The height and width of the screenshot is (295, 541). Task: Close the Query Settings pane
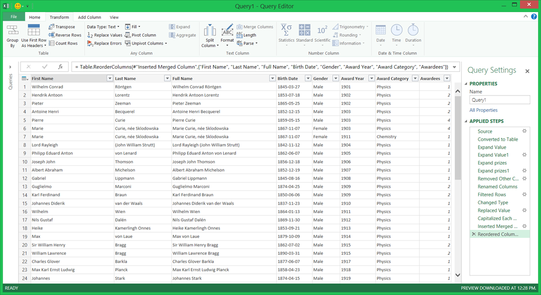527,71
